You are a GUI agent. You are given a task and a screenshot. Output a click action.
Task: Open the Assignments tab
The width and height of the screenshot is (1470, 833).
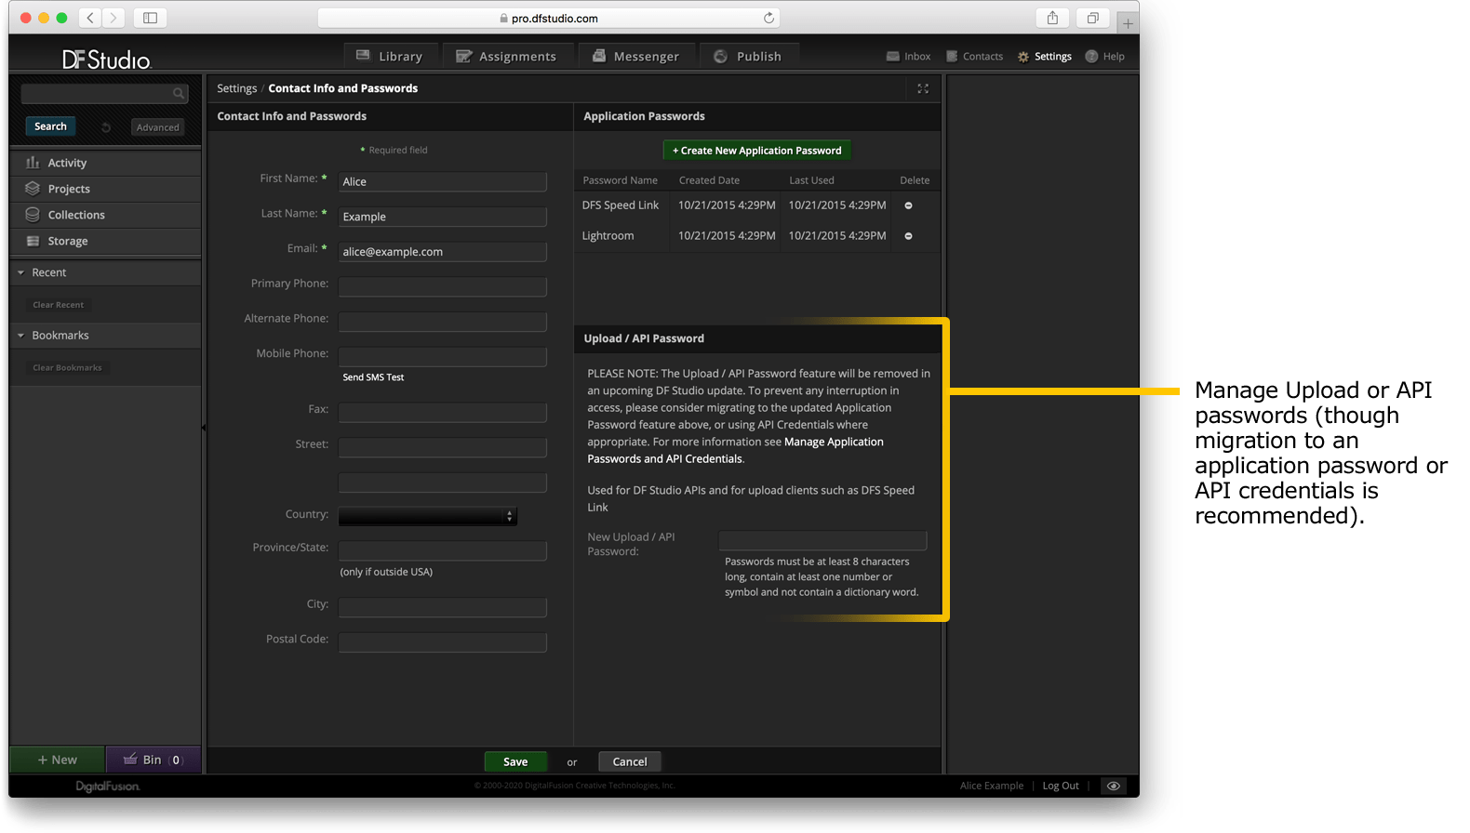[x=506, y=56]
